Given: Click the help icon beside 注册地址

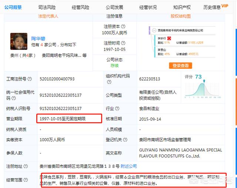Looking at the screenshot, I should [x=26, y=166].
